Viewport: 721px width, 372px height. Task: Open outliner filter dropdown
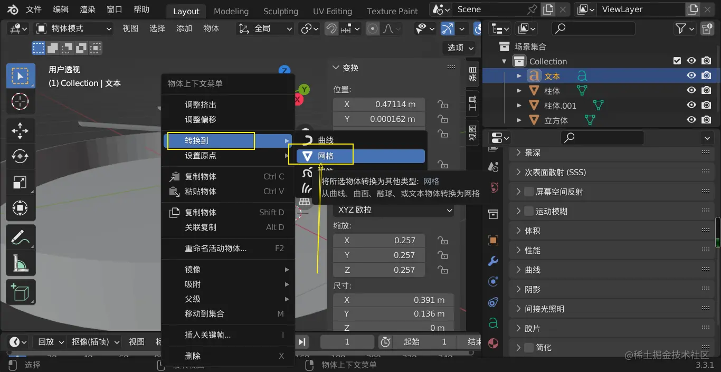685,28
